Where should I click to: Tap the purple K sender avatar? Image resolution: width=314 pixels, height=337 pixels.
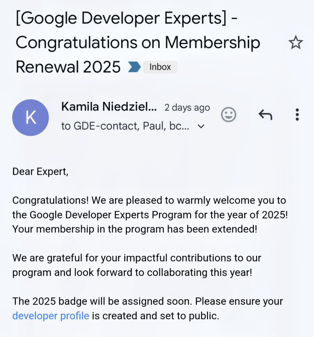[x=31, y=118]
